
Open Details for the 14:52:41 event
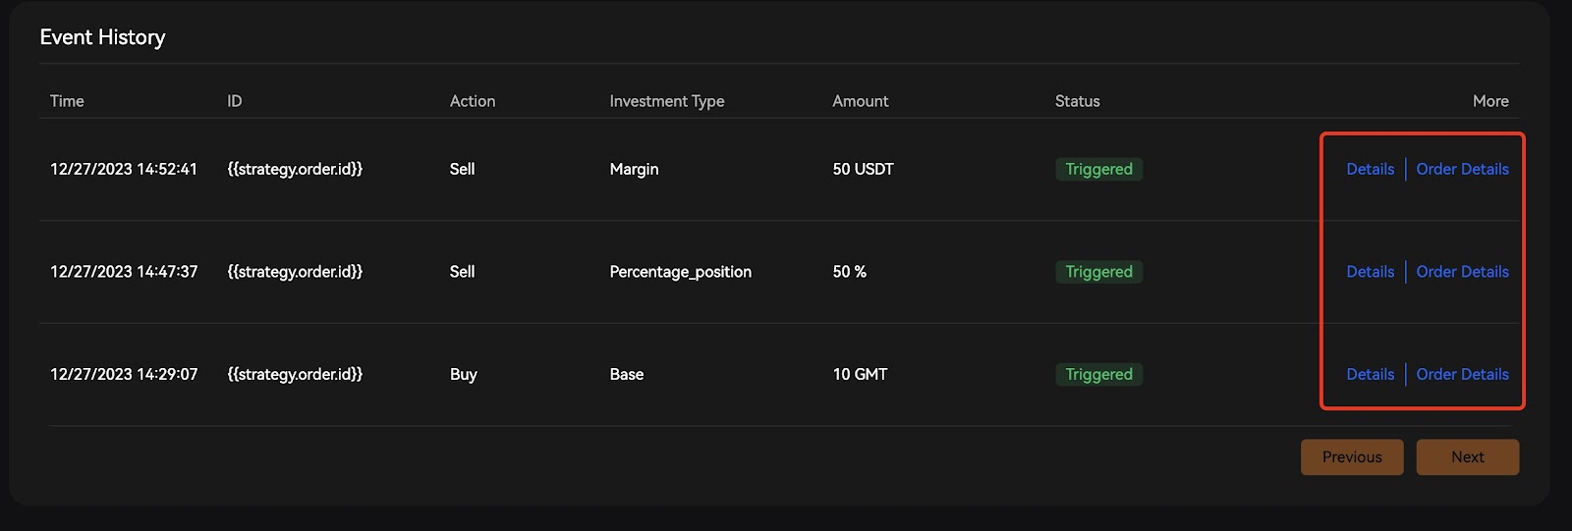click(1370, 169)
